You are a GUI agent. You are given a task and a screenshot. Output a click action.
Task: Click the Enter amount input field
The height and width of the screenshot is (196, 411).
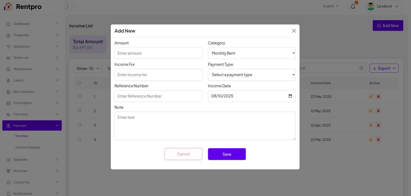pos(158,53)
